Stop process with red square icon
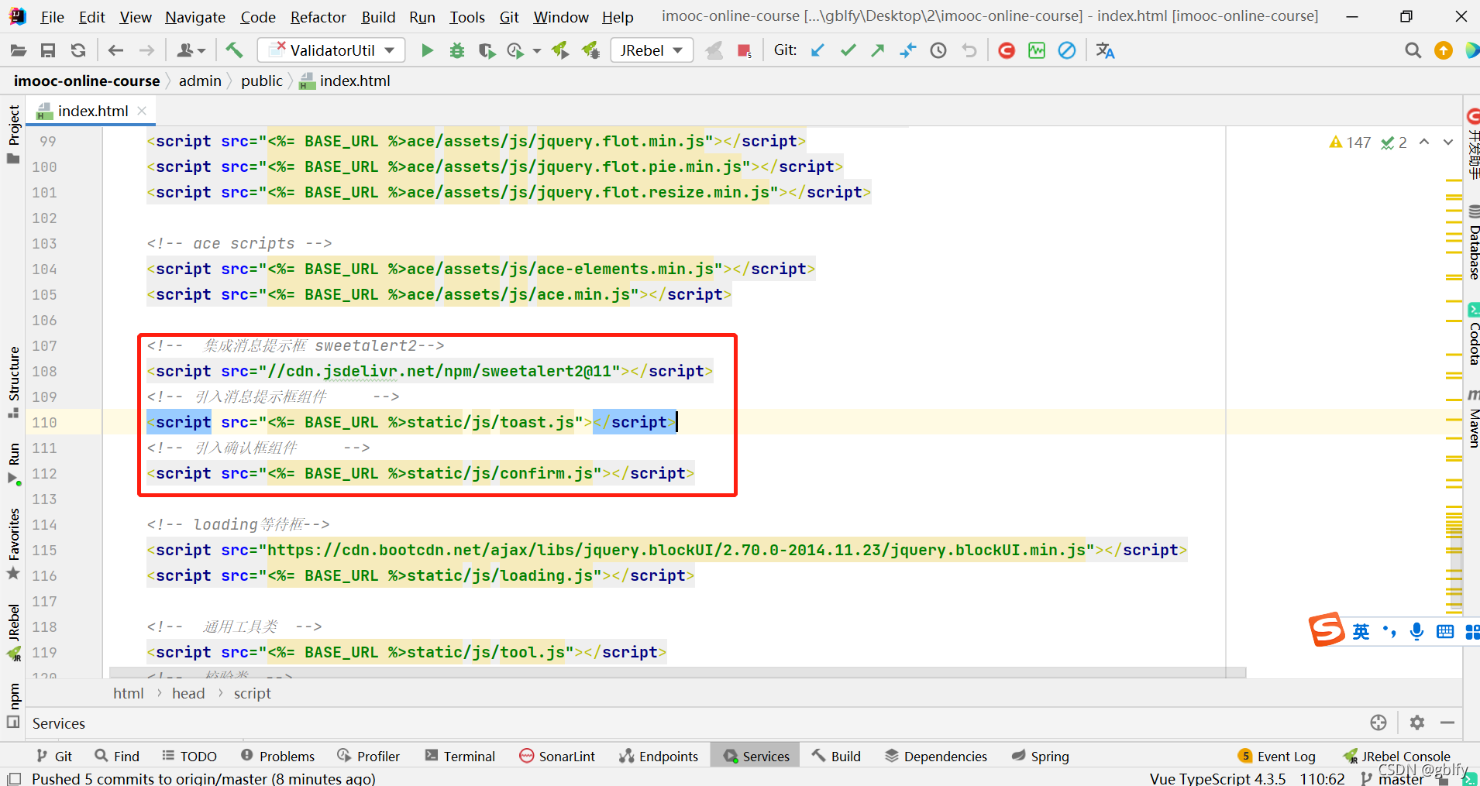1480x786 pixels. (x=744, y=50)
